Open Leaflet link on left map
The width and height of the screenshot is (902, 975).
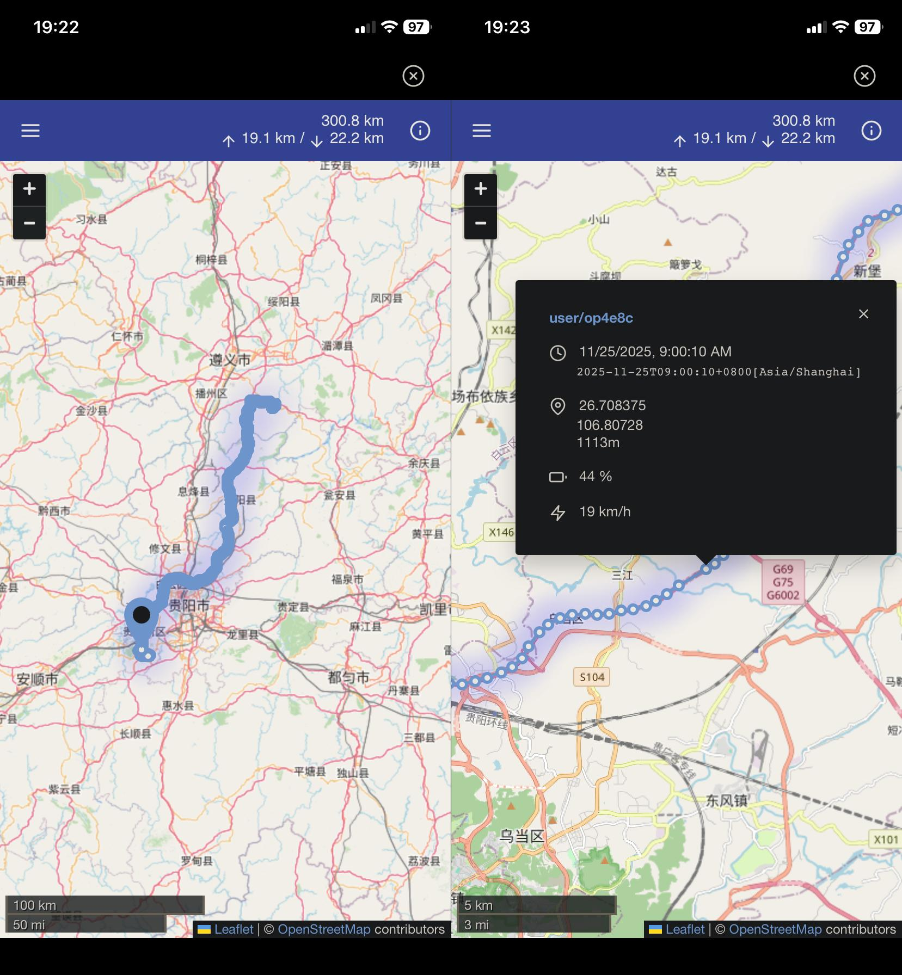pos(234,929)
